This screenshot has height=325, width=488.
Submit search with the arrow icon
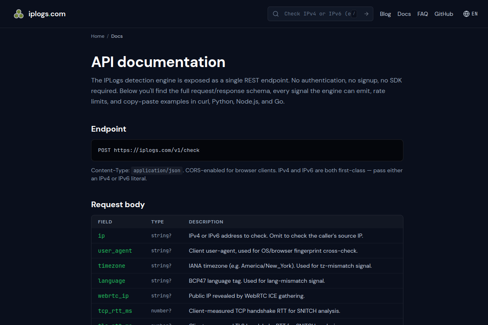(366, 14)
